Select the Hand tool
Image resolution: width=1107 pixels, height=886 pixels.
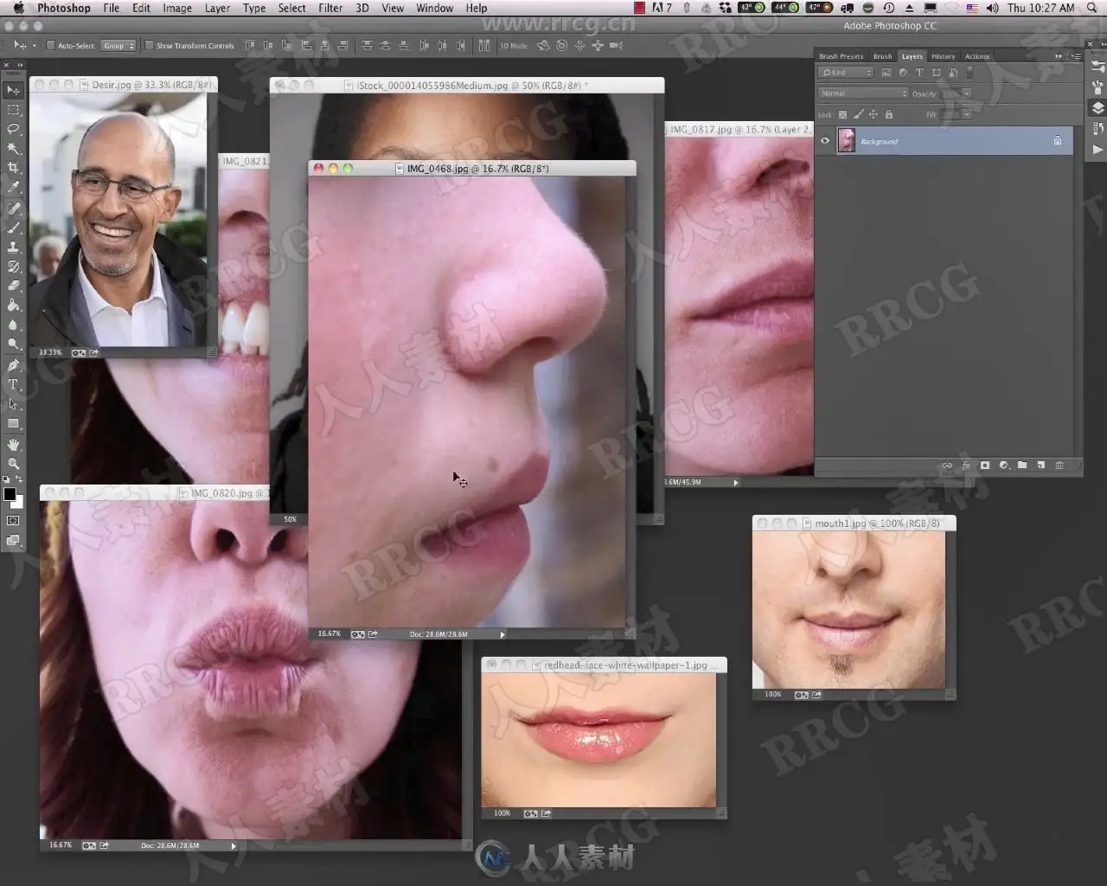(13, 445)
